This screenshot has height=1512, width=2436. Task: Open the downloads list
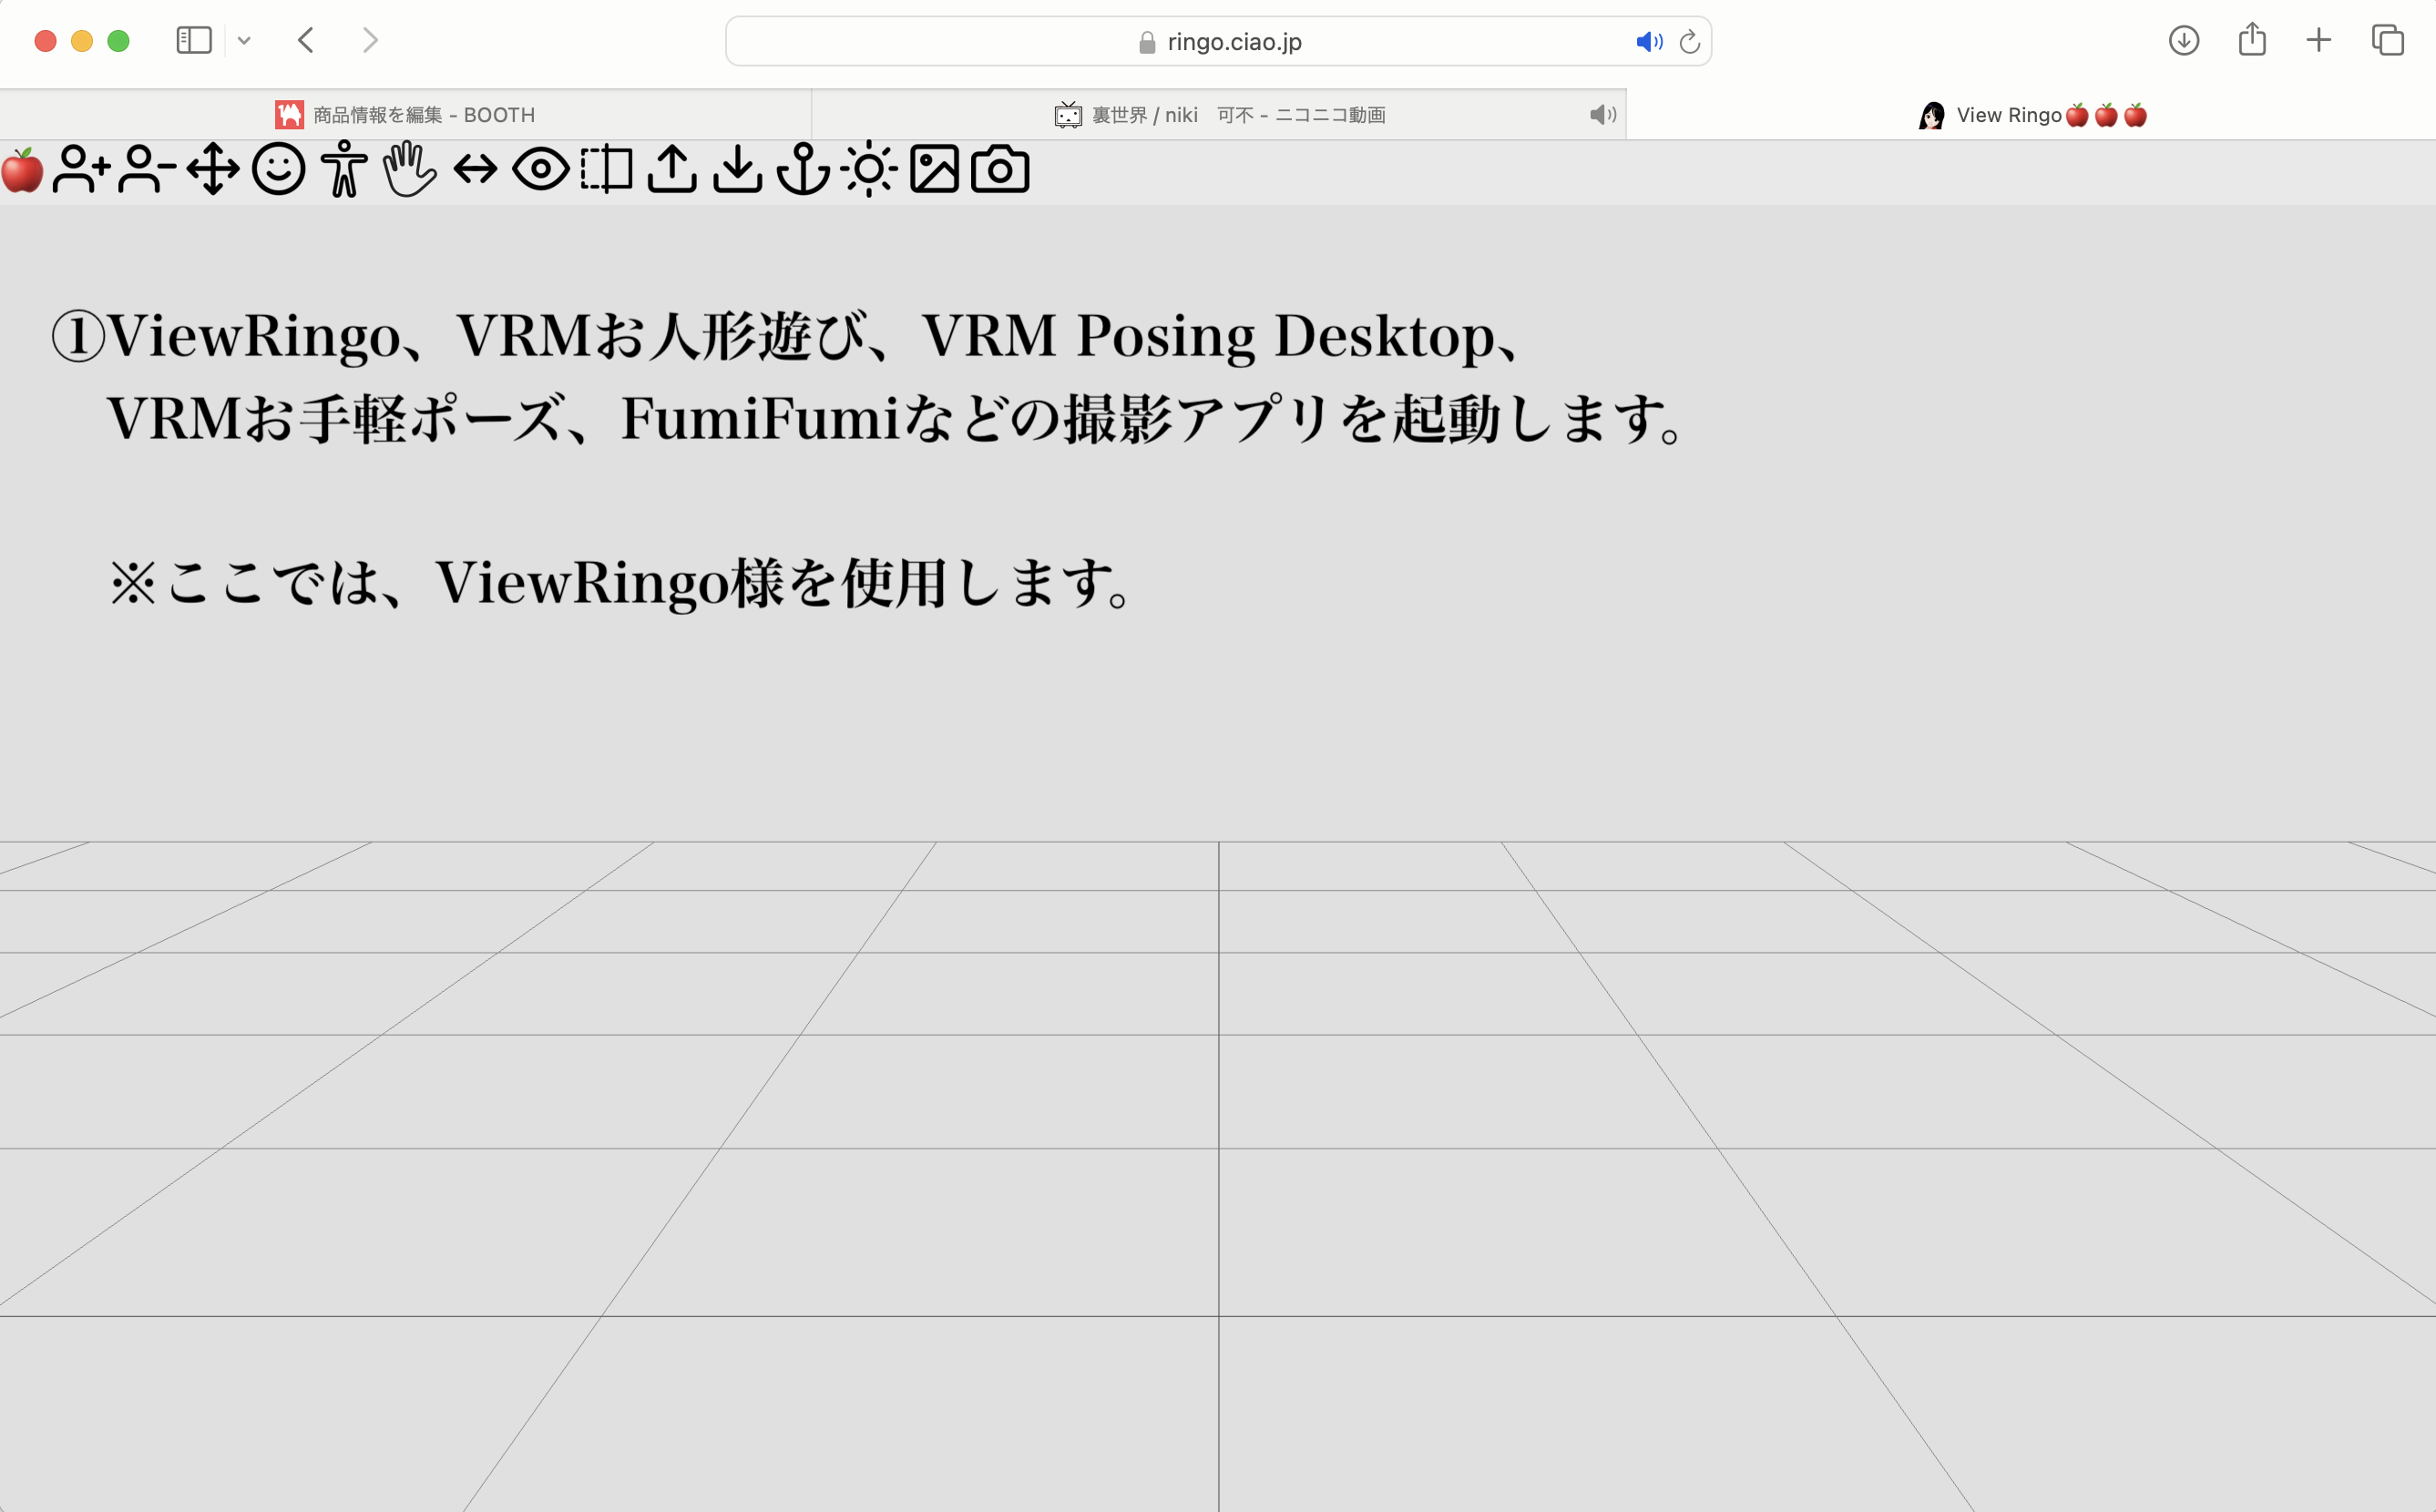2185,41
